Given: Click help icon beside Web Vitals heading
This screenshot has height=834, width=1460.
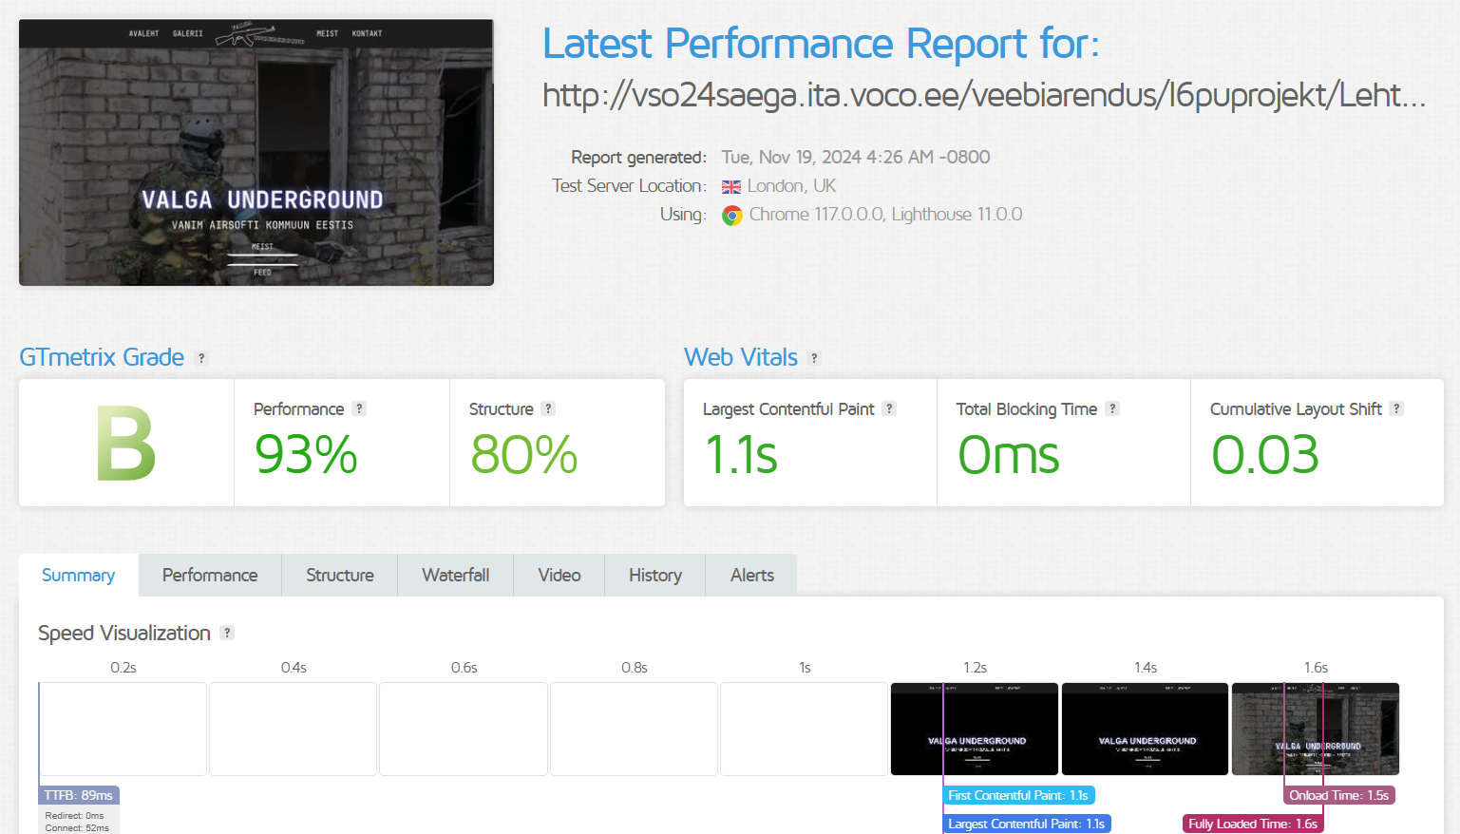Looking at the screenshot, I should [x=814, y=358].
